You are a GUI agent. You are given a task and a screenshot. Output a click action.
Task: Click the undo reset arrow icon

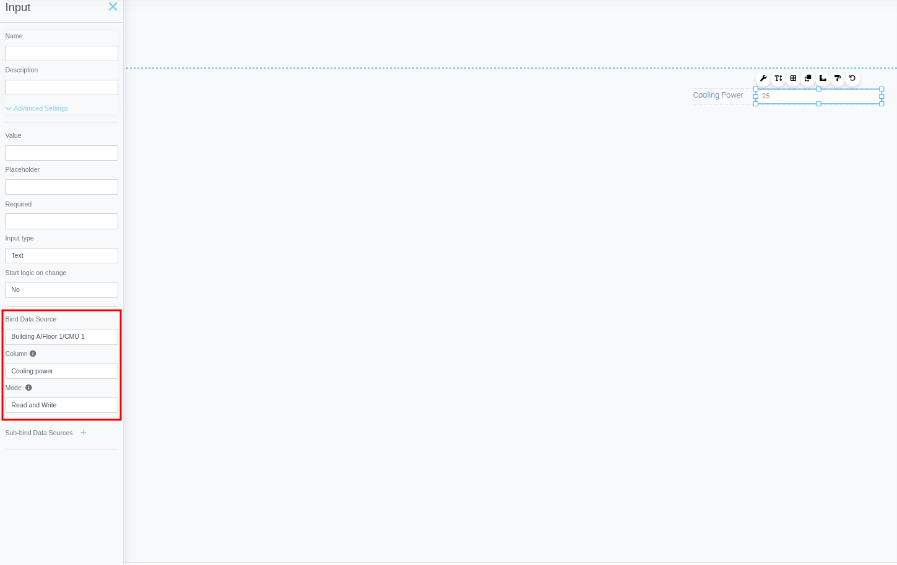click(852, 79)
